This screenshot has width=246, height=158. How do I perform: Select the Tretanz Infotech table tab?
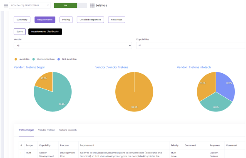point(68,130)
